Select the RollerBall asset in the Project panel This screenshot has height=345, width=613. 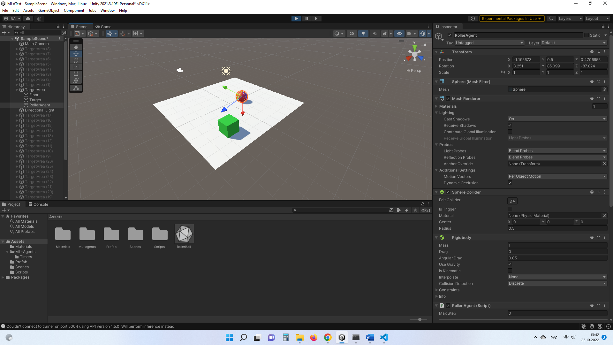click(184, 234)
